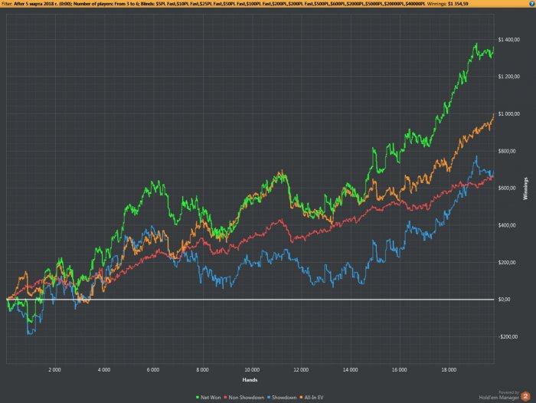Viewport: 536px width, 403px height.
Task: Click the 'Winnings: $1 354,59' filter summary
Action: 447,4
